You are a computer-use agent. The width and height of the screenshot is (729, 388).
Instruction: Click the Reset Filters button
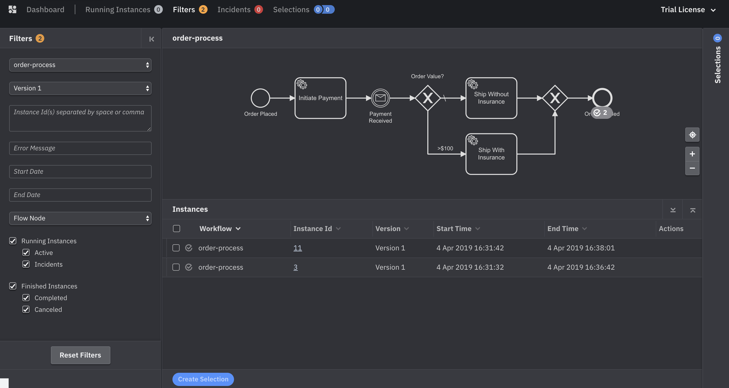[x=80, y=355]
